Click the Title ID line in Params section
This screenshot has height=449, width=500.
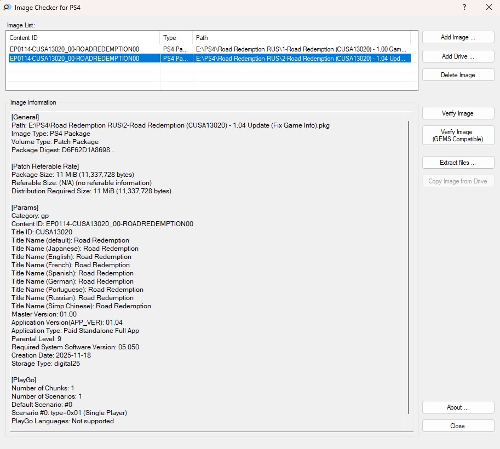[x=42, y=232]
